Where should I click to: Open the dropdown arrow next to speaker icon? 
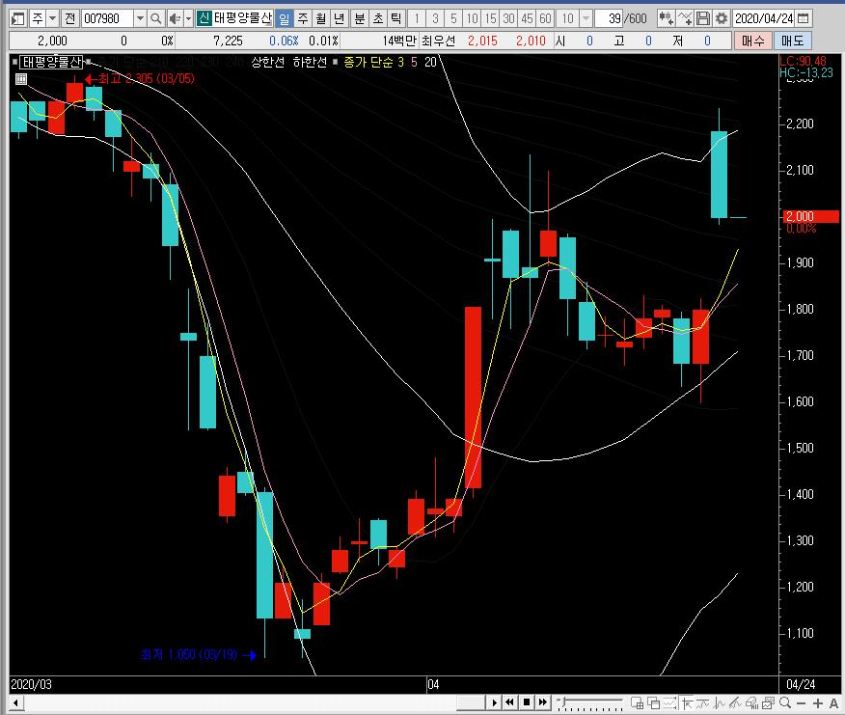[188, 19]
